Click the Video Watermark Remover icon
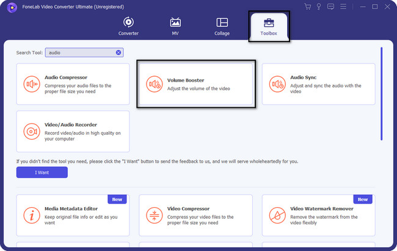Image resolution: width=397 pixels, height=251 pixels. pyautogui.click(x=277, y=216)
